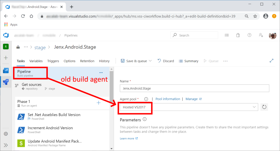Open Pipelines hub rocket icon
The width and height of the screenshot is (280, 151).
click(x=6, y=82)
